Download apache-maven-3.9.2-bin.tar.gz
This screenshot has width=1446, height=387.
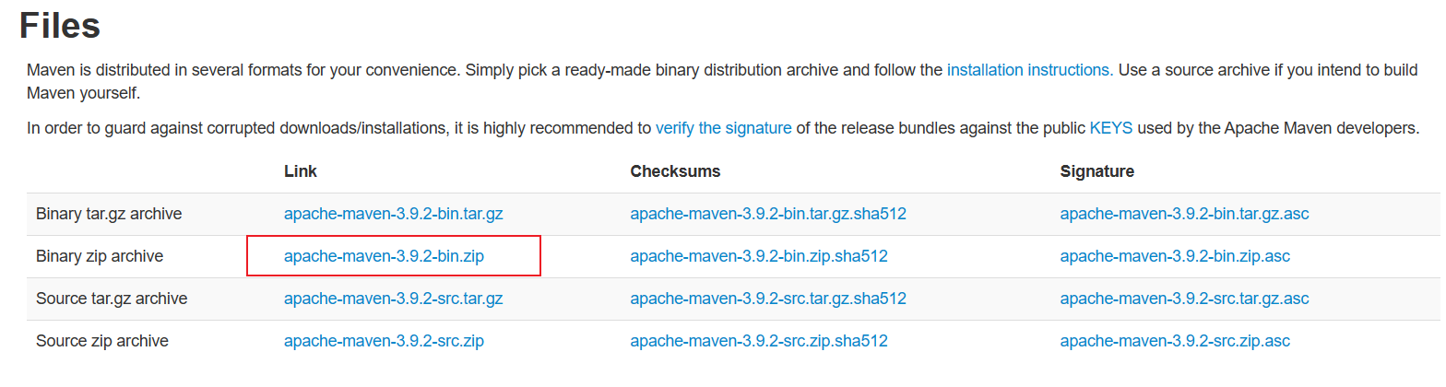[393, 214]
